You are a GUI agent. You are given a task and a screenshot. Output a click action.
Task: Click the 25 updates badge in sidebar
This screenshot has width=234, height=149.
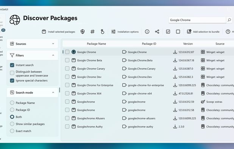click(3, 30)
